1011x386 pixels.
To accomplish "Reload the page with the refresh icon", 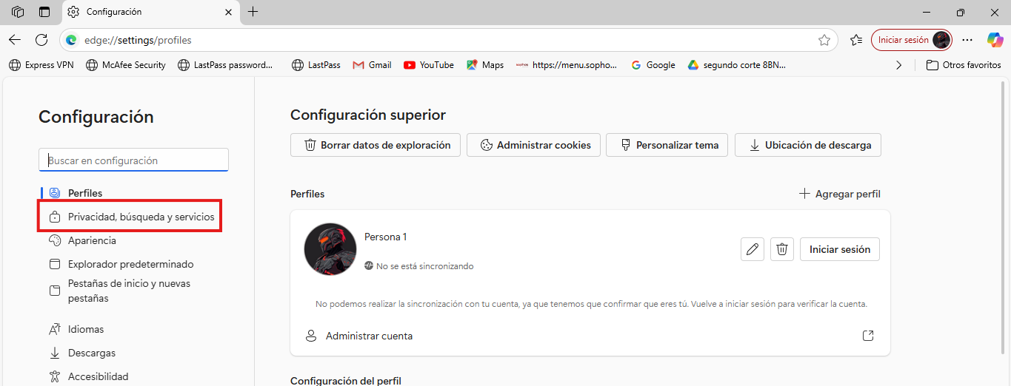I will pyautogui.click(x=41, y=40).
